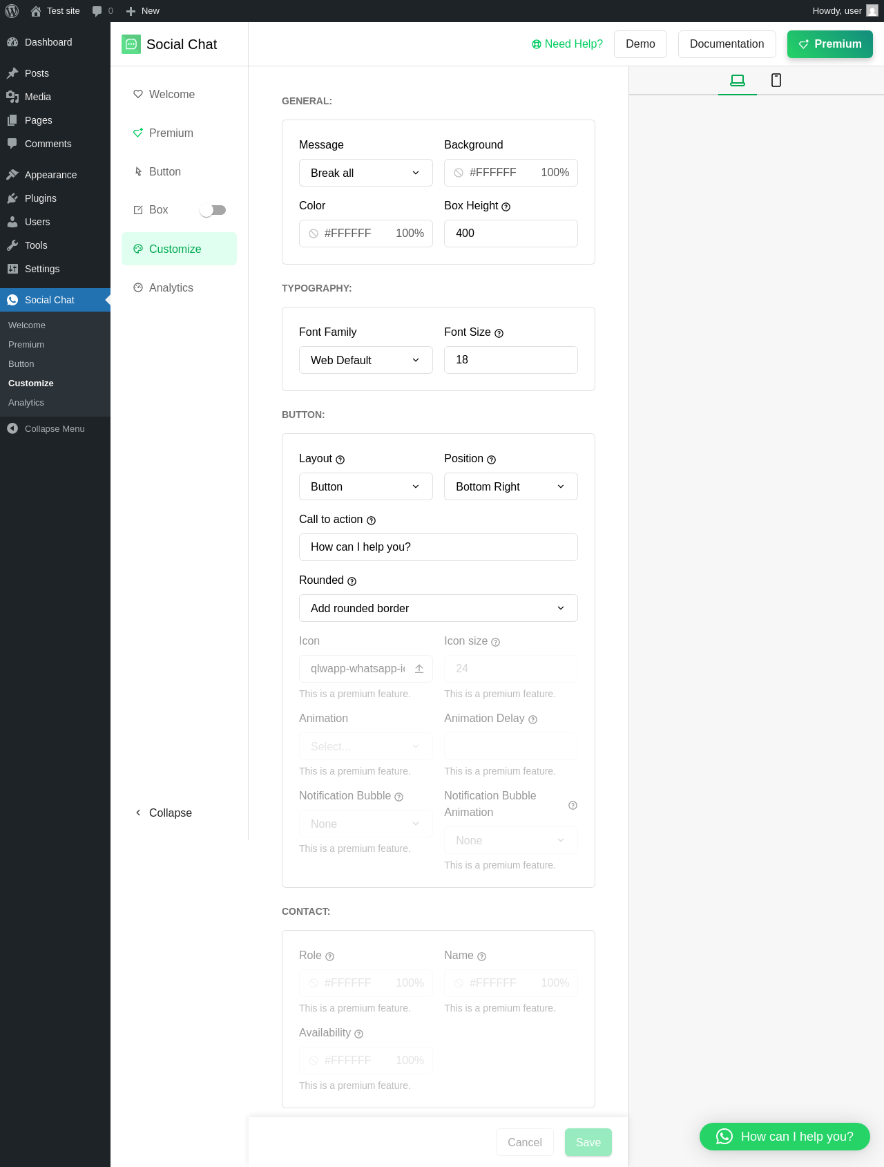Click the Animation Delay input field
Screen dimensions: 884x1167
511,746
